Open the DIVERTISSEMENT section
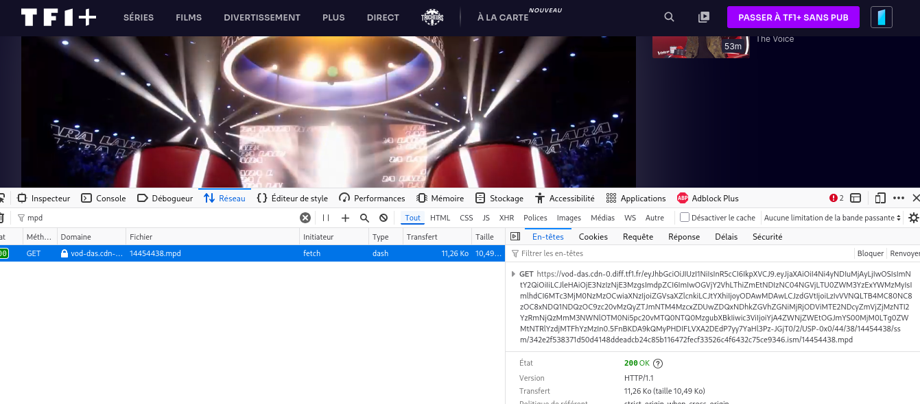 (x=262, y=17)
